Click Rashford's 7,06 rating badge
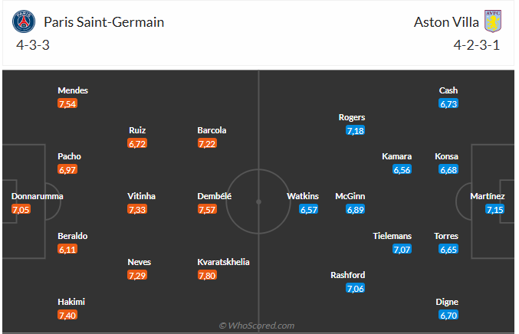 click(355, 288)
